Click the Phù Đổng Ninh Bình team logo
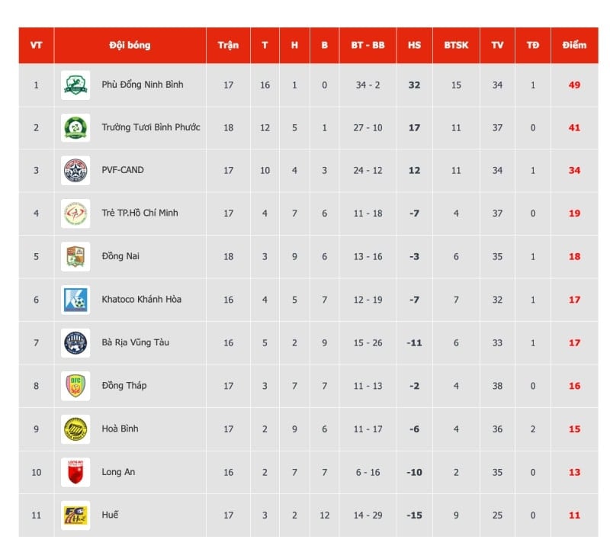 [75, 85]
